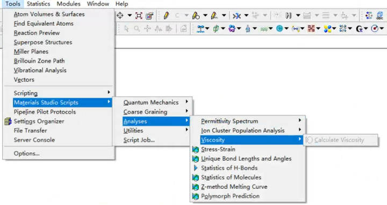Open the Display Style toolbar icon
This screenshot has height=205, width=387.
[149, 16]
